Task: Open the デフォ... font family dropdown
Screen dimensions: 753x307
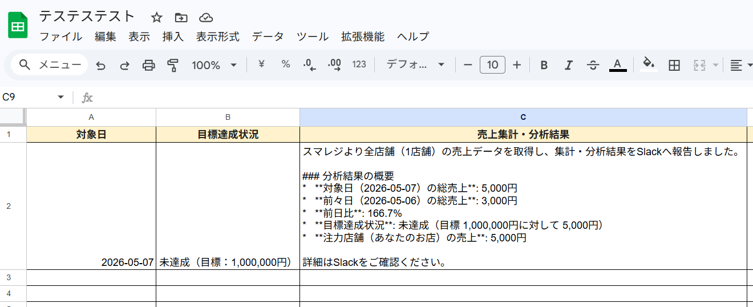Action: (415, 65)
